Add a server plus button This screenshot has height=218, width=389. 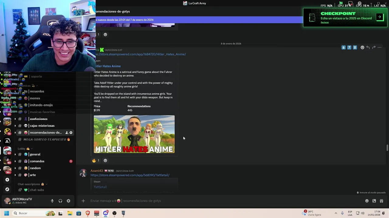[7, 180]
